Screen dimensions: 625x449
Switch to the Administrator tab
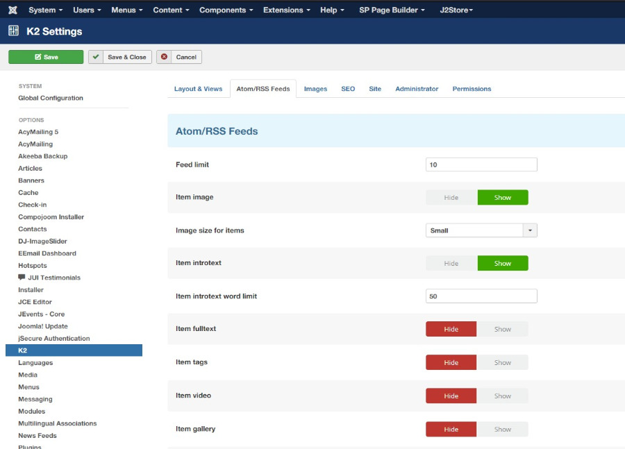(x=417, y=89)
